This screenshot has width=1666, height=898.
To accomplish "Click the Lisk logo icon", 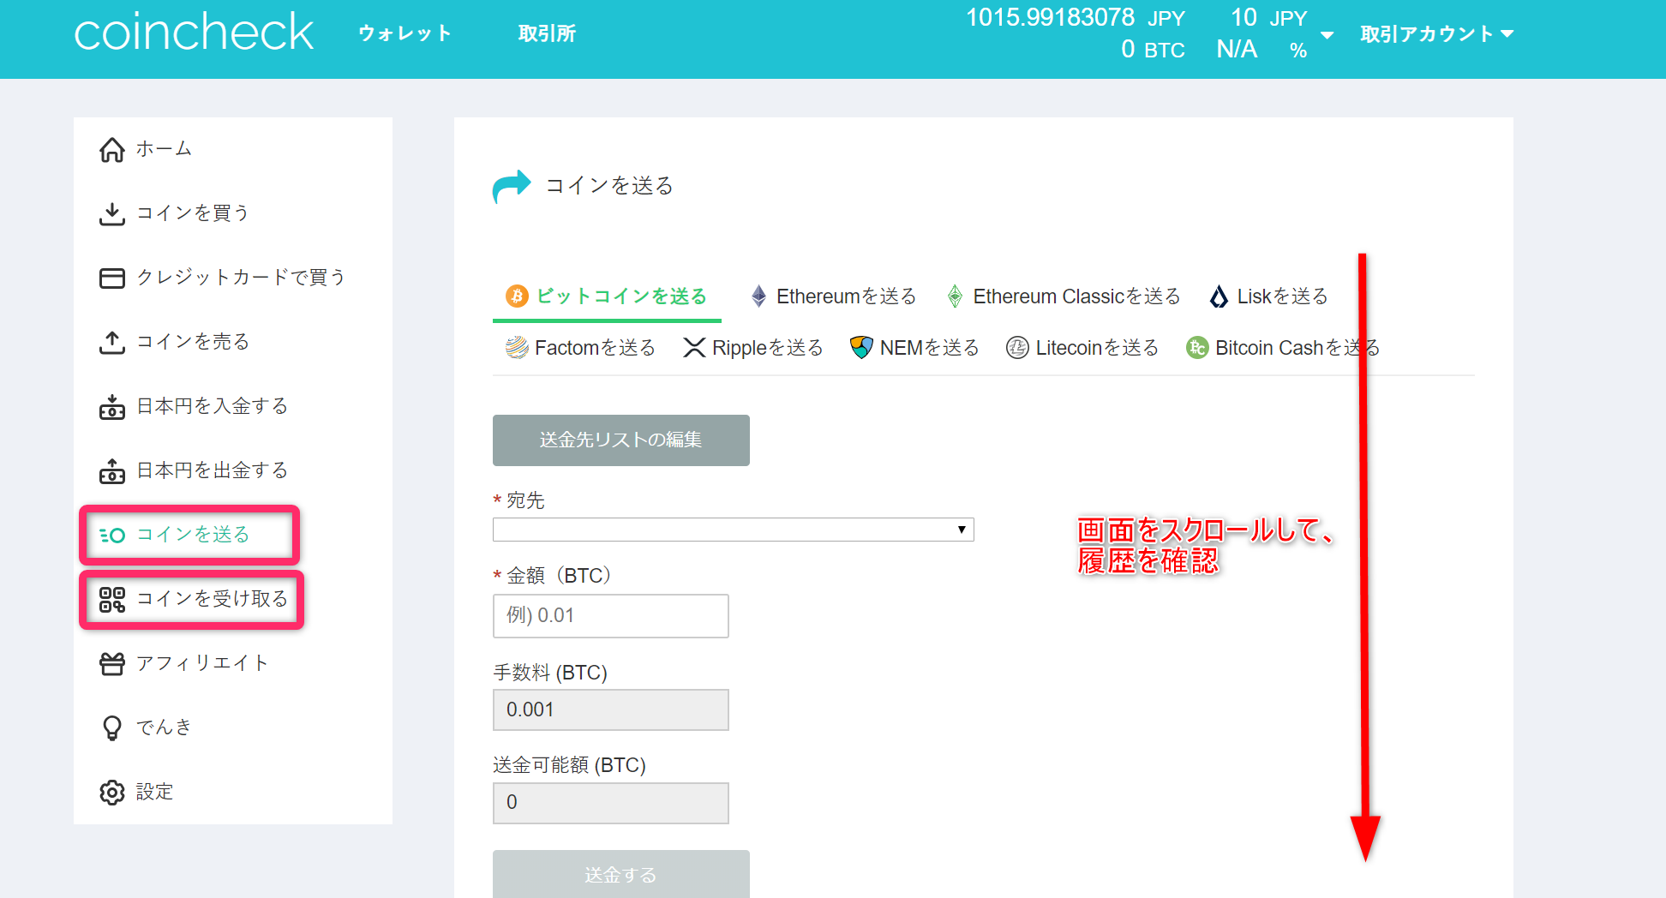I will (x=1219, y=296).
